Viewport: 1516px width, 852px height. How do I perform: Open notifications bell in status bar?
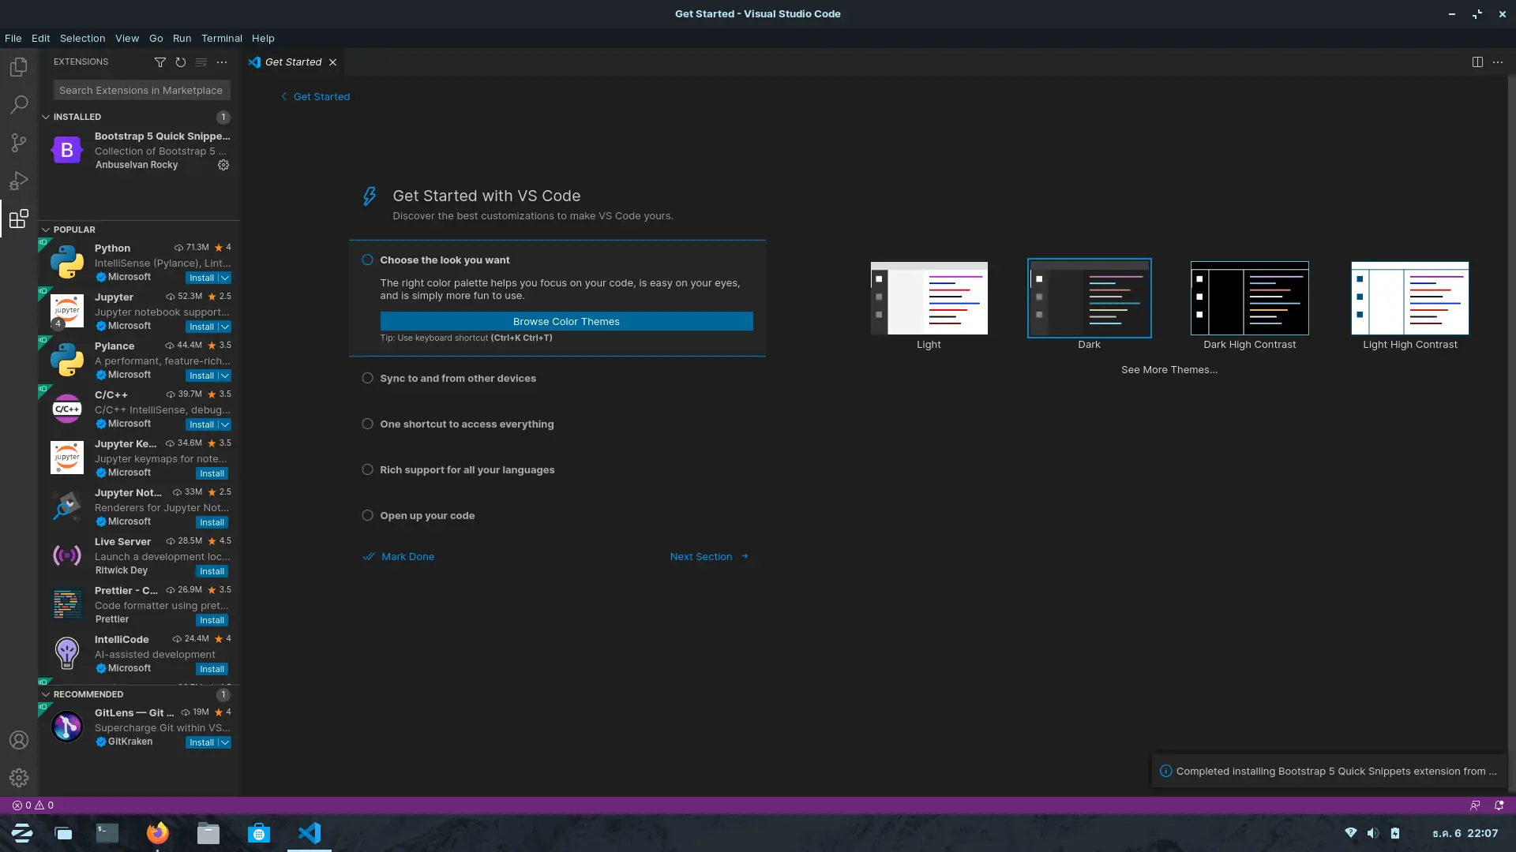(x=1499, y=805)
